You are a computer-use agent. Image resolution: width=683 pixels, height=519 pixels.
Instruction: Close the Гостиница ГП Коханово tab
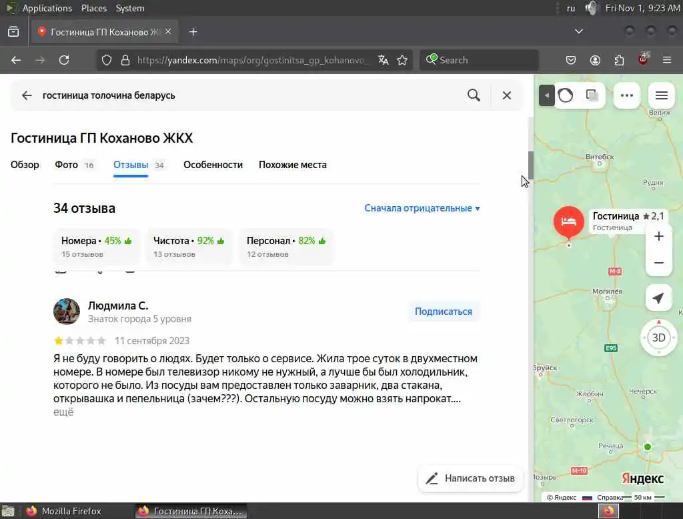coord(168,32)
